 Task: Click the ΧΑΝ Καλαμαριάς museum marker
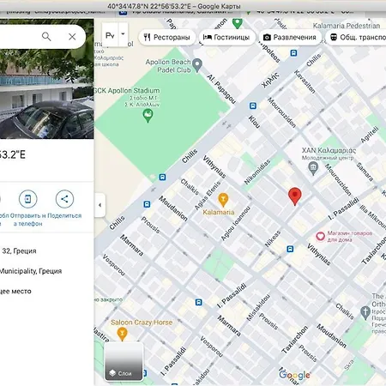(x=313, y=168)
